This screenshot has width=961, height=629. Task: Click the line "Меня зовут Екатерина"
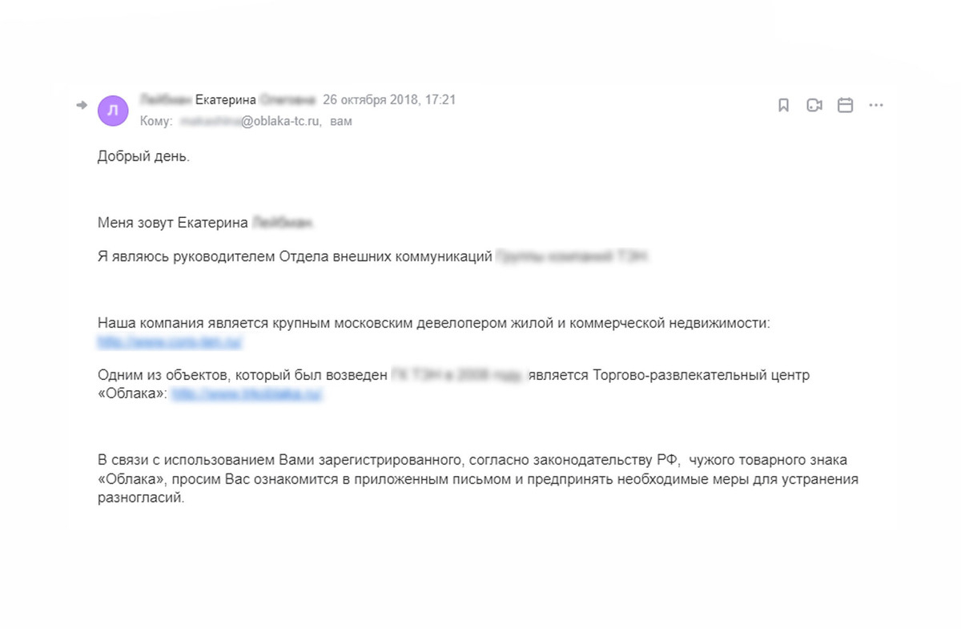[173, 223]
